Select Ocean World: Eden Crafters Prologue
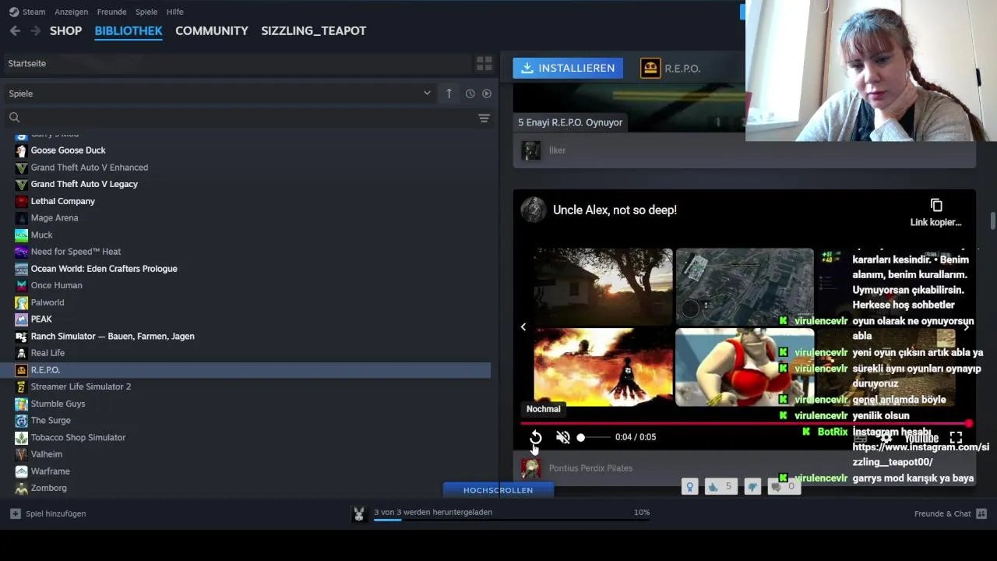997x561 pixels. pos(104,269)
